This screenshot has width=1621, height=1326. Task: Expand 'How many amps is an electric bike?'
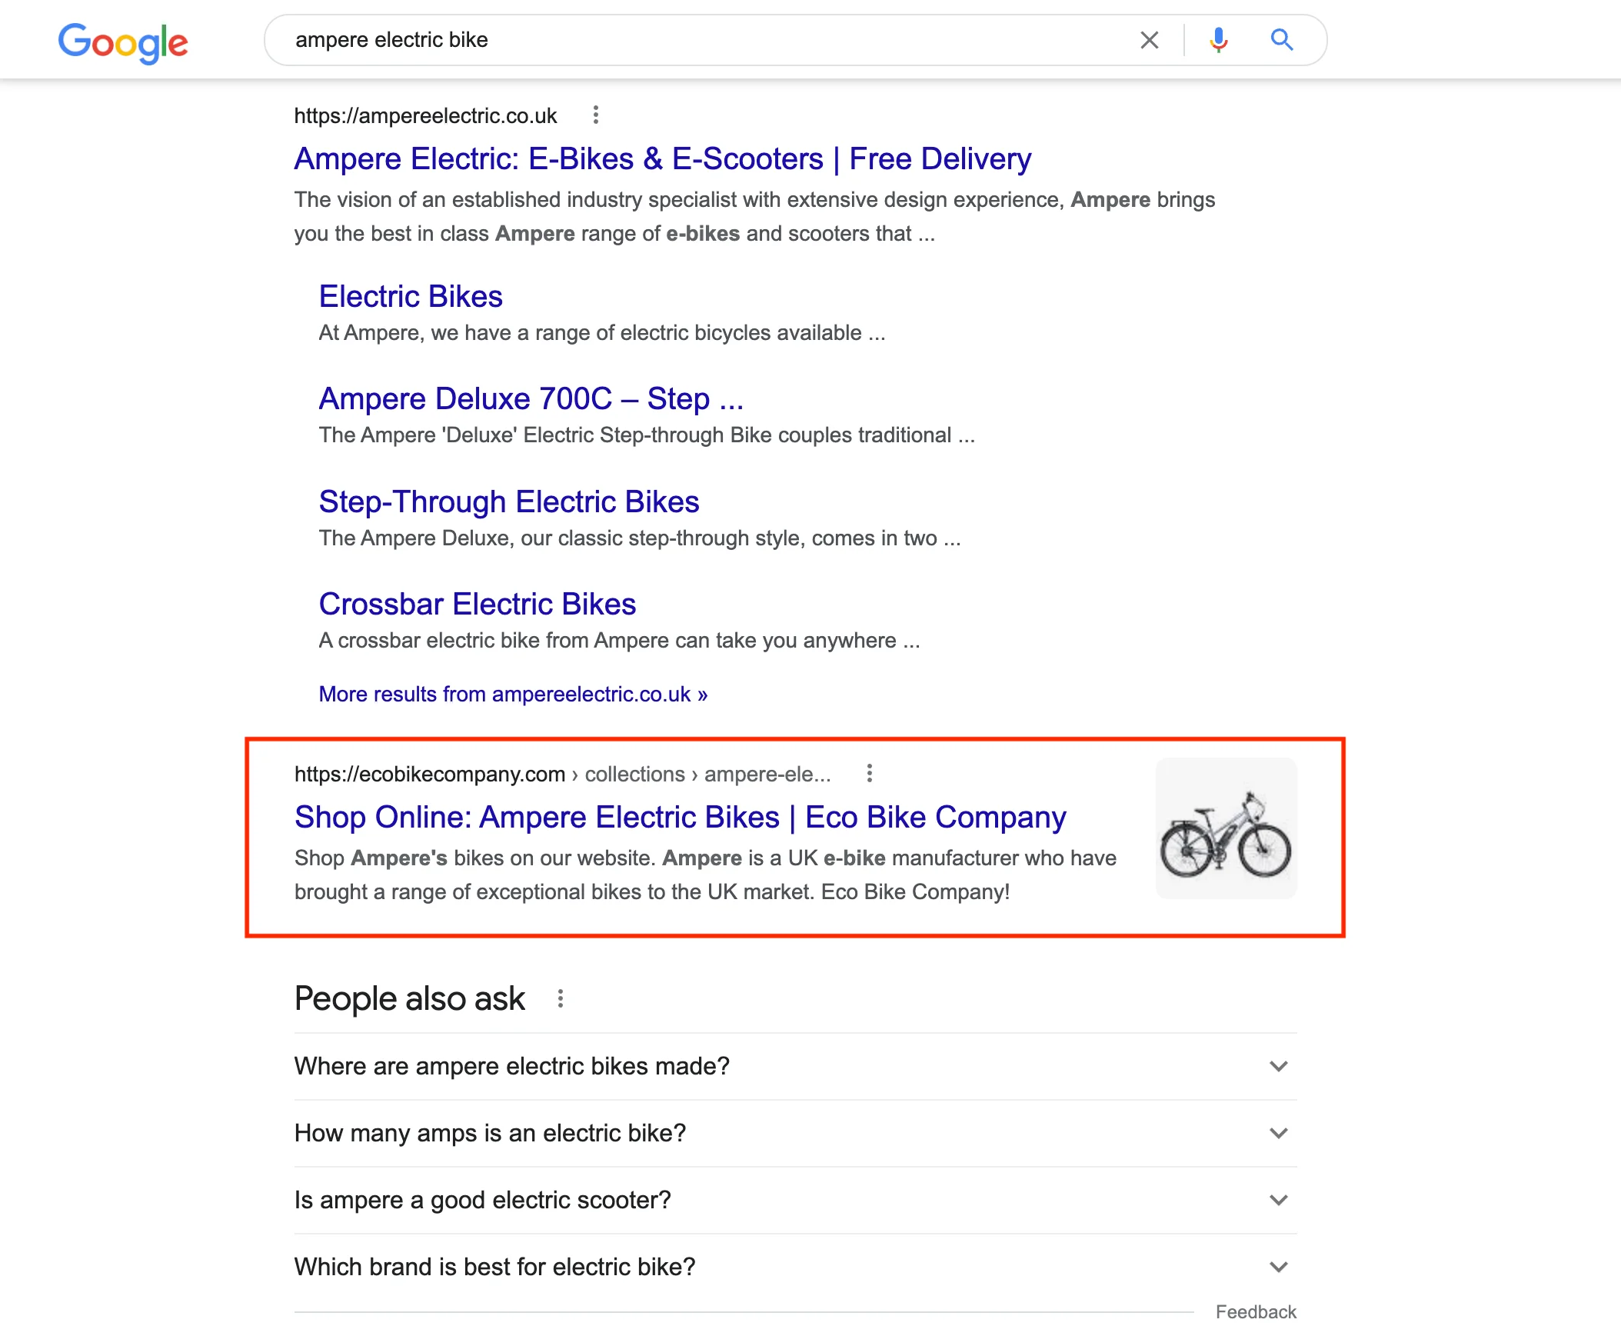coord(795,1133)
